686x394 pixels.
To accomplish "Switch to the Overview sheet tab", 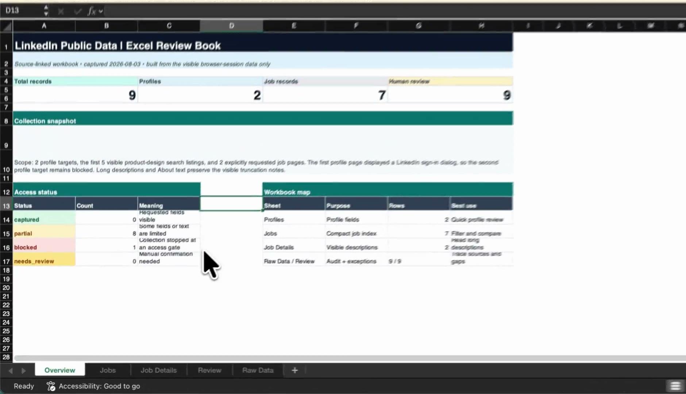I will pyautogui.click(x=60, y=370).
